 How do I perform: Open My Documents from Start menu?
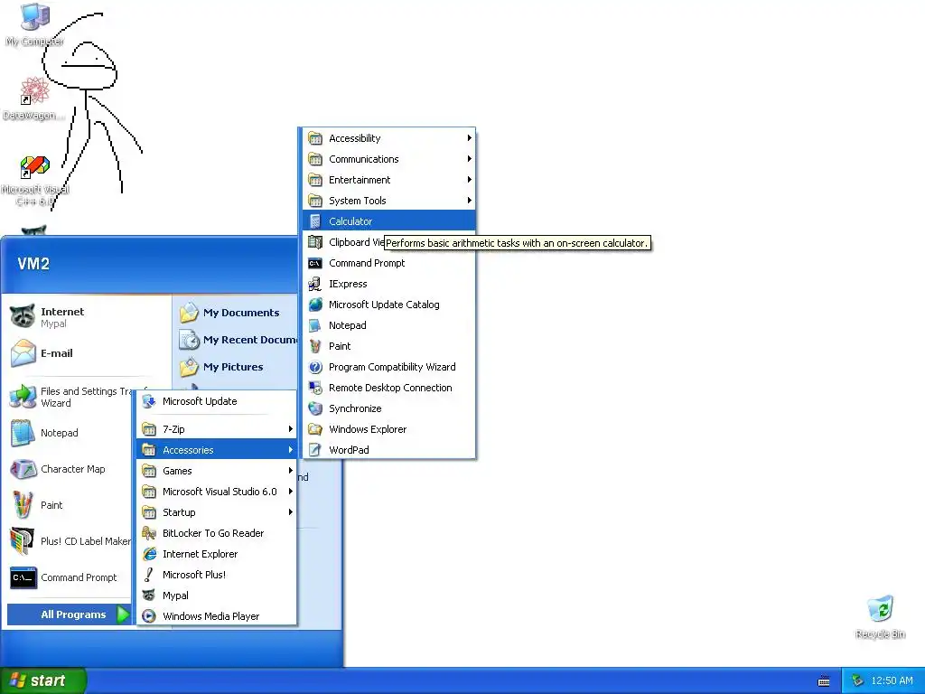236,313
